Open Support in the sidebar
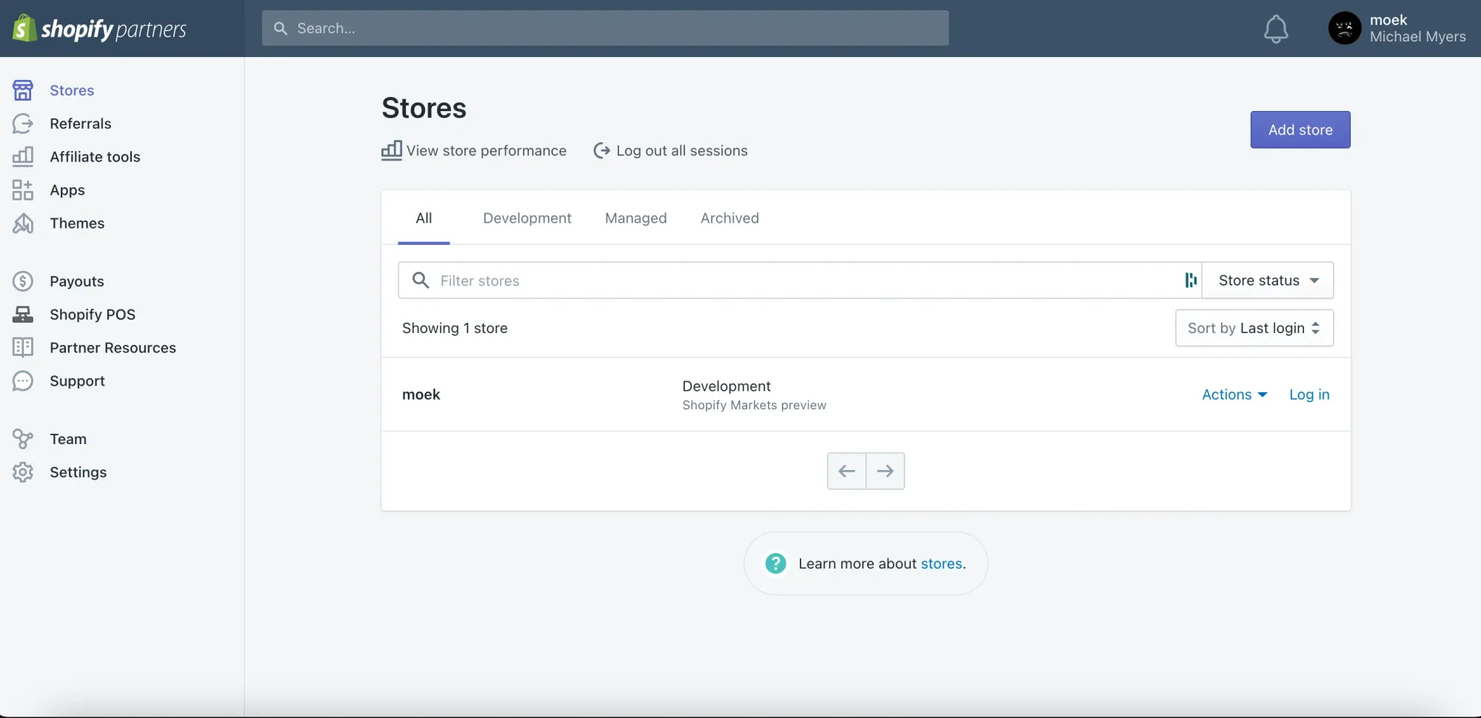 (x=77, y=381)
